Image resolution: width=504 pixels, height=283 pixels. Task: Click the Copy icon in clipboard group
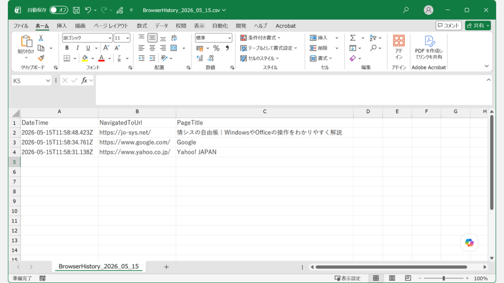click(x=41, y=48)
